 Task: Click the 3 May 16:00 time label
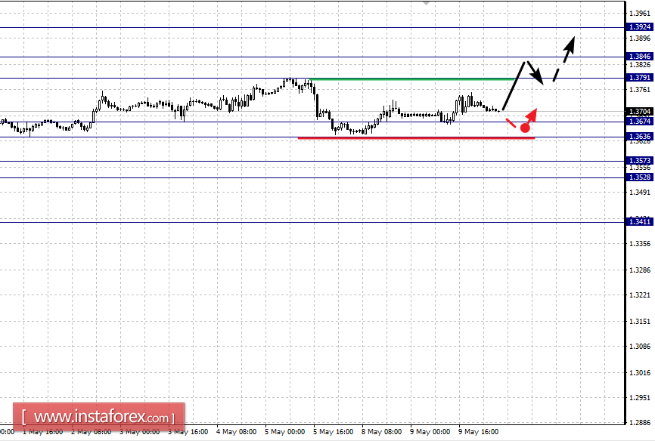click(x=188, y=432)
